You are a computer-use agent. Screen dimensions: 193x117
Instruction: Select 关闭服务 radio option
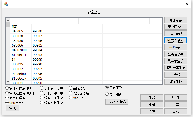[x=107, y=94]
